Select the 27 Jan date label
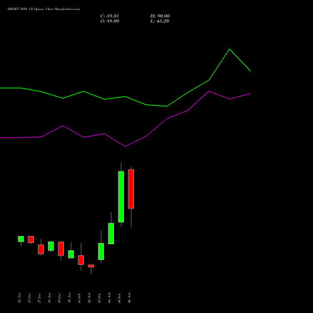This screenshot has height=313, width=313. tap(39, 298)
